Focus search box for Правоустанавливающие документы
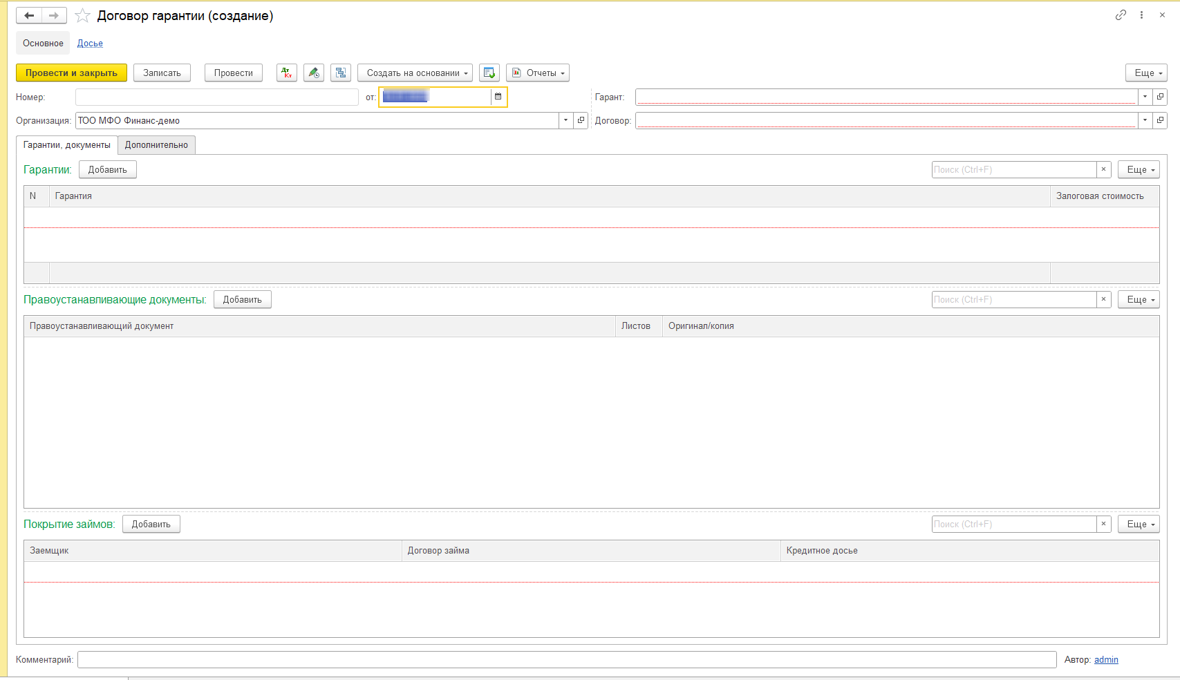 (1014, 299)
